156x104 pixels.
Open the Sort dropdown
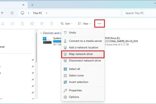pos(66,24)
